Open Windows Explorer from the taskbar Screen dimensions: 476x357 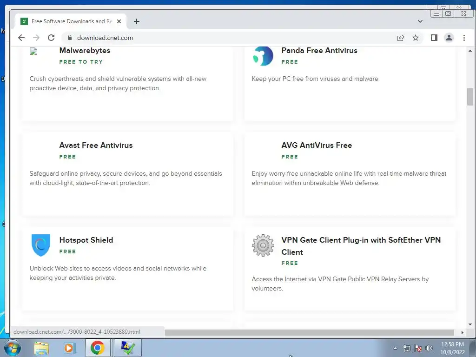point(41,348)
